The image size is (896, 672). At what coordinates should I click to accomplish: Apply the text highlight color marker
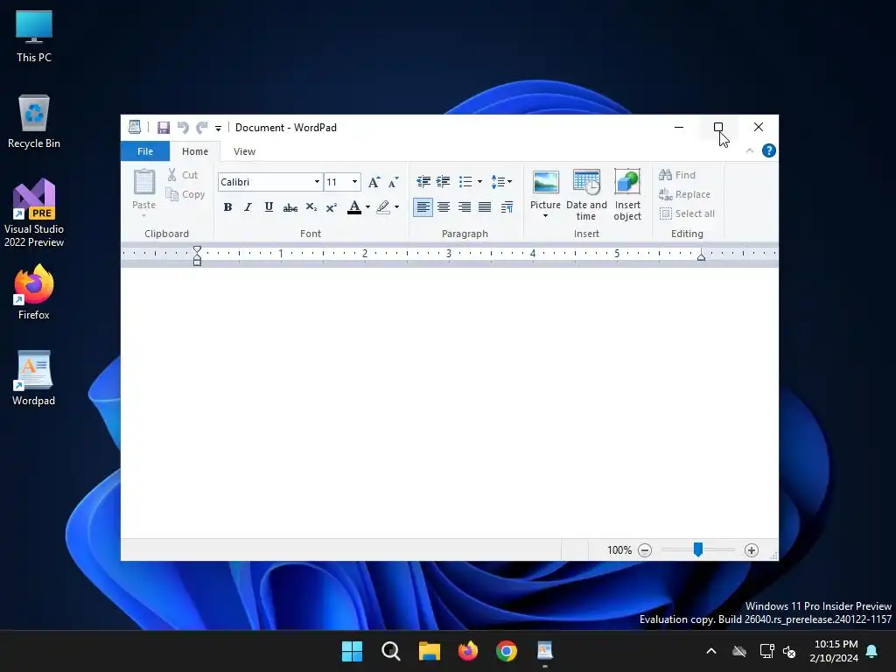tap(383, 206)
